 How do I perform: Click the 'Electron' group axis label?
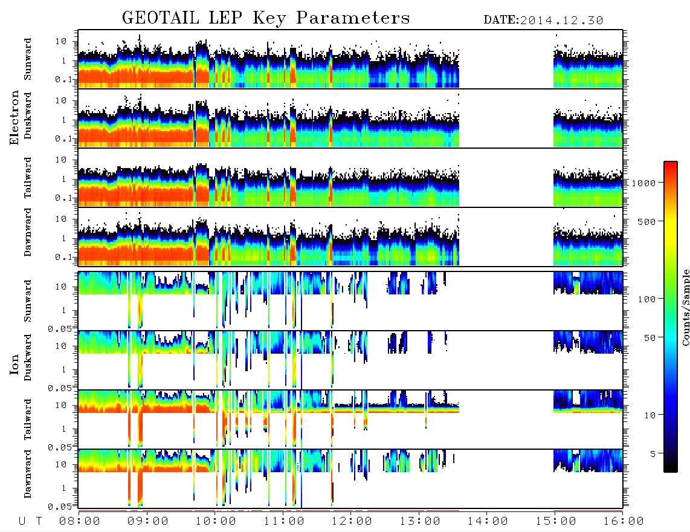click(15, 118)
